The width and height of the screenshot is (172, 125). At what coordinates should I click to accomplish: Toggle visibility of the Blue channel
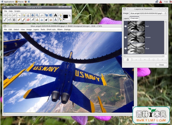tap(126, 49)
